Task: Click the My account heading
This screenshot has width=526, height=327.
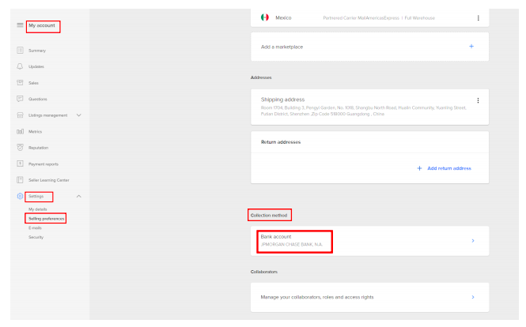Action: pos(42,25)
